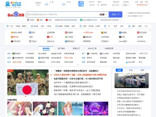Open 火山引擎 link
Viewport: 156px width, 117px height.
tap(130, 62)
